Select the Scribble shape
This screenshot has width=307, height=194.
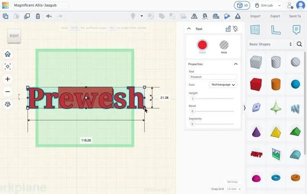pyautogui.click(x=256, y=107)
